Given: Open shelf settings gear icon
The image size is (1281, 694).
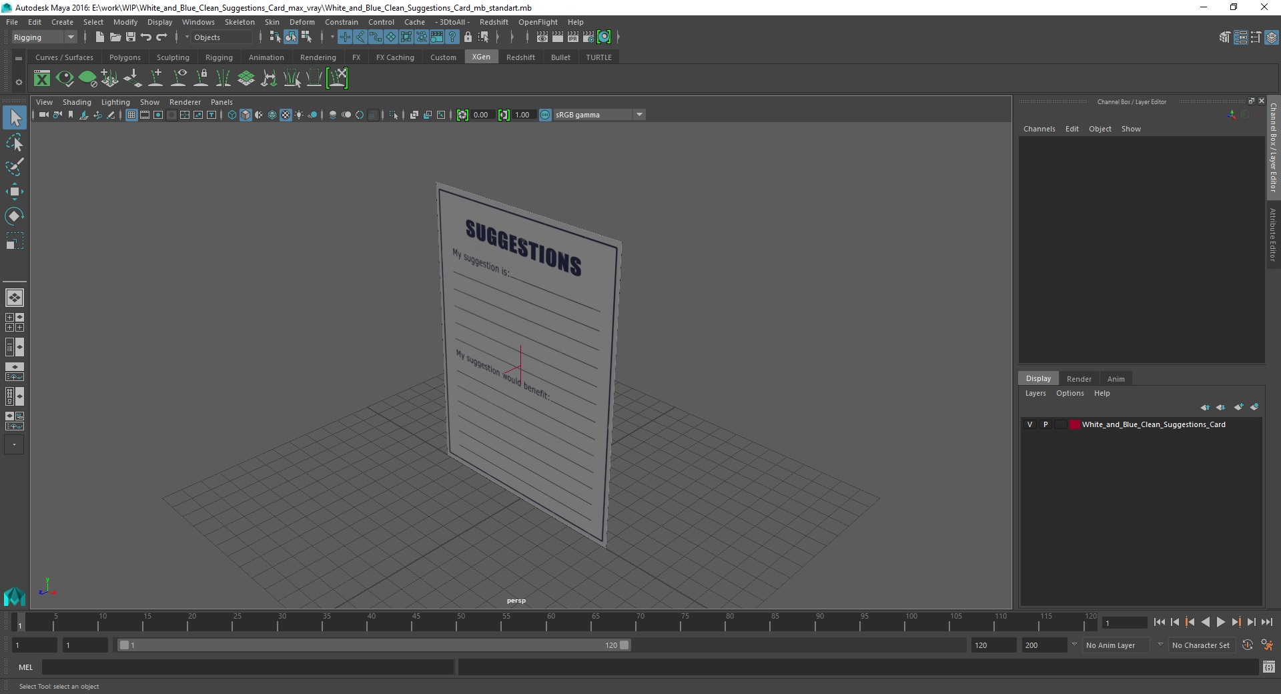Looking at the screenshot, I should (19, 82).
